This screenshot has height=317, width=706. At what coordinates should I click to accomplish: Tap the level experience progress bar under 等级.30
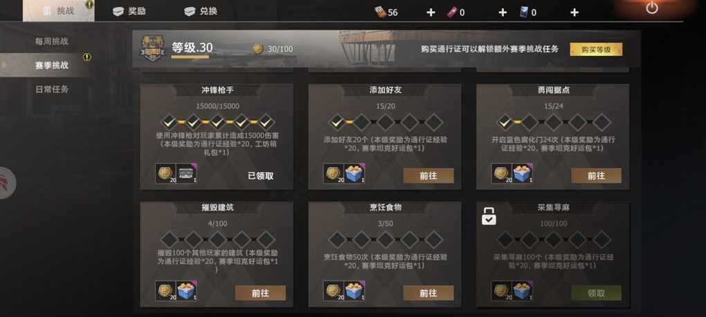point(190,57)
